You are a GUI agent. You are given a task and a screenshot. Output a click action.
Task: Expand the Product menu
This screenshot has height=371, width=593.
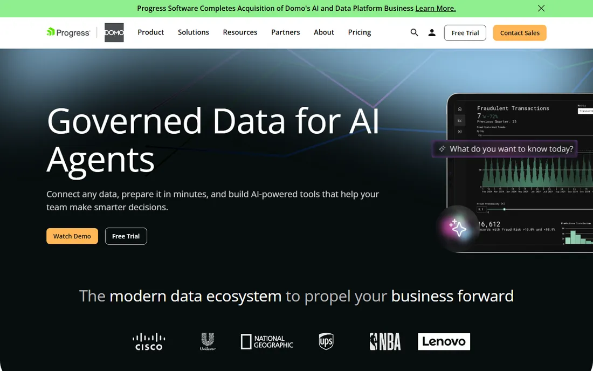pos(150,32)
